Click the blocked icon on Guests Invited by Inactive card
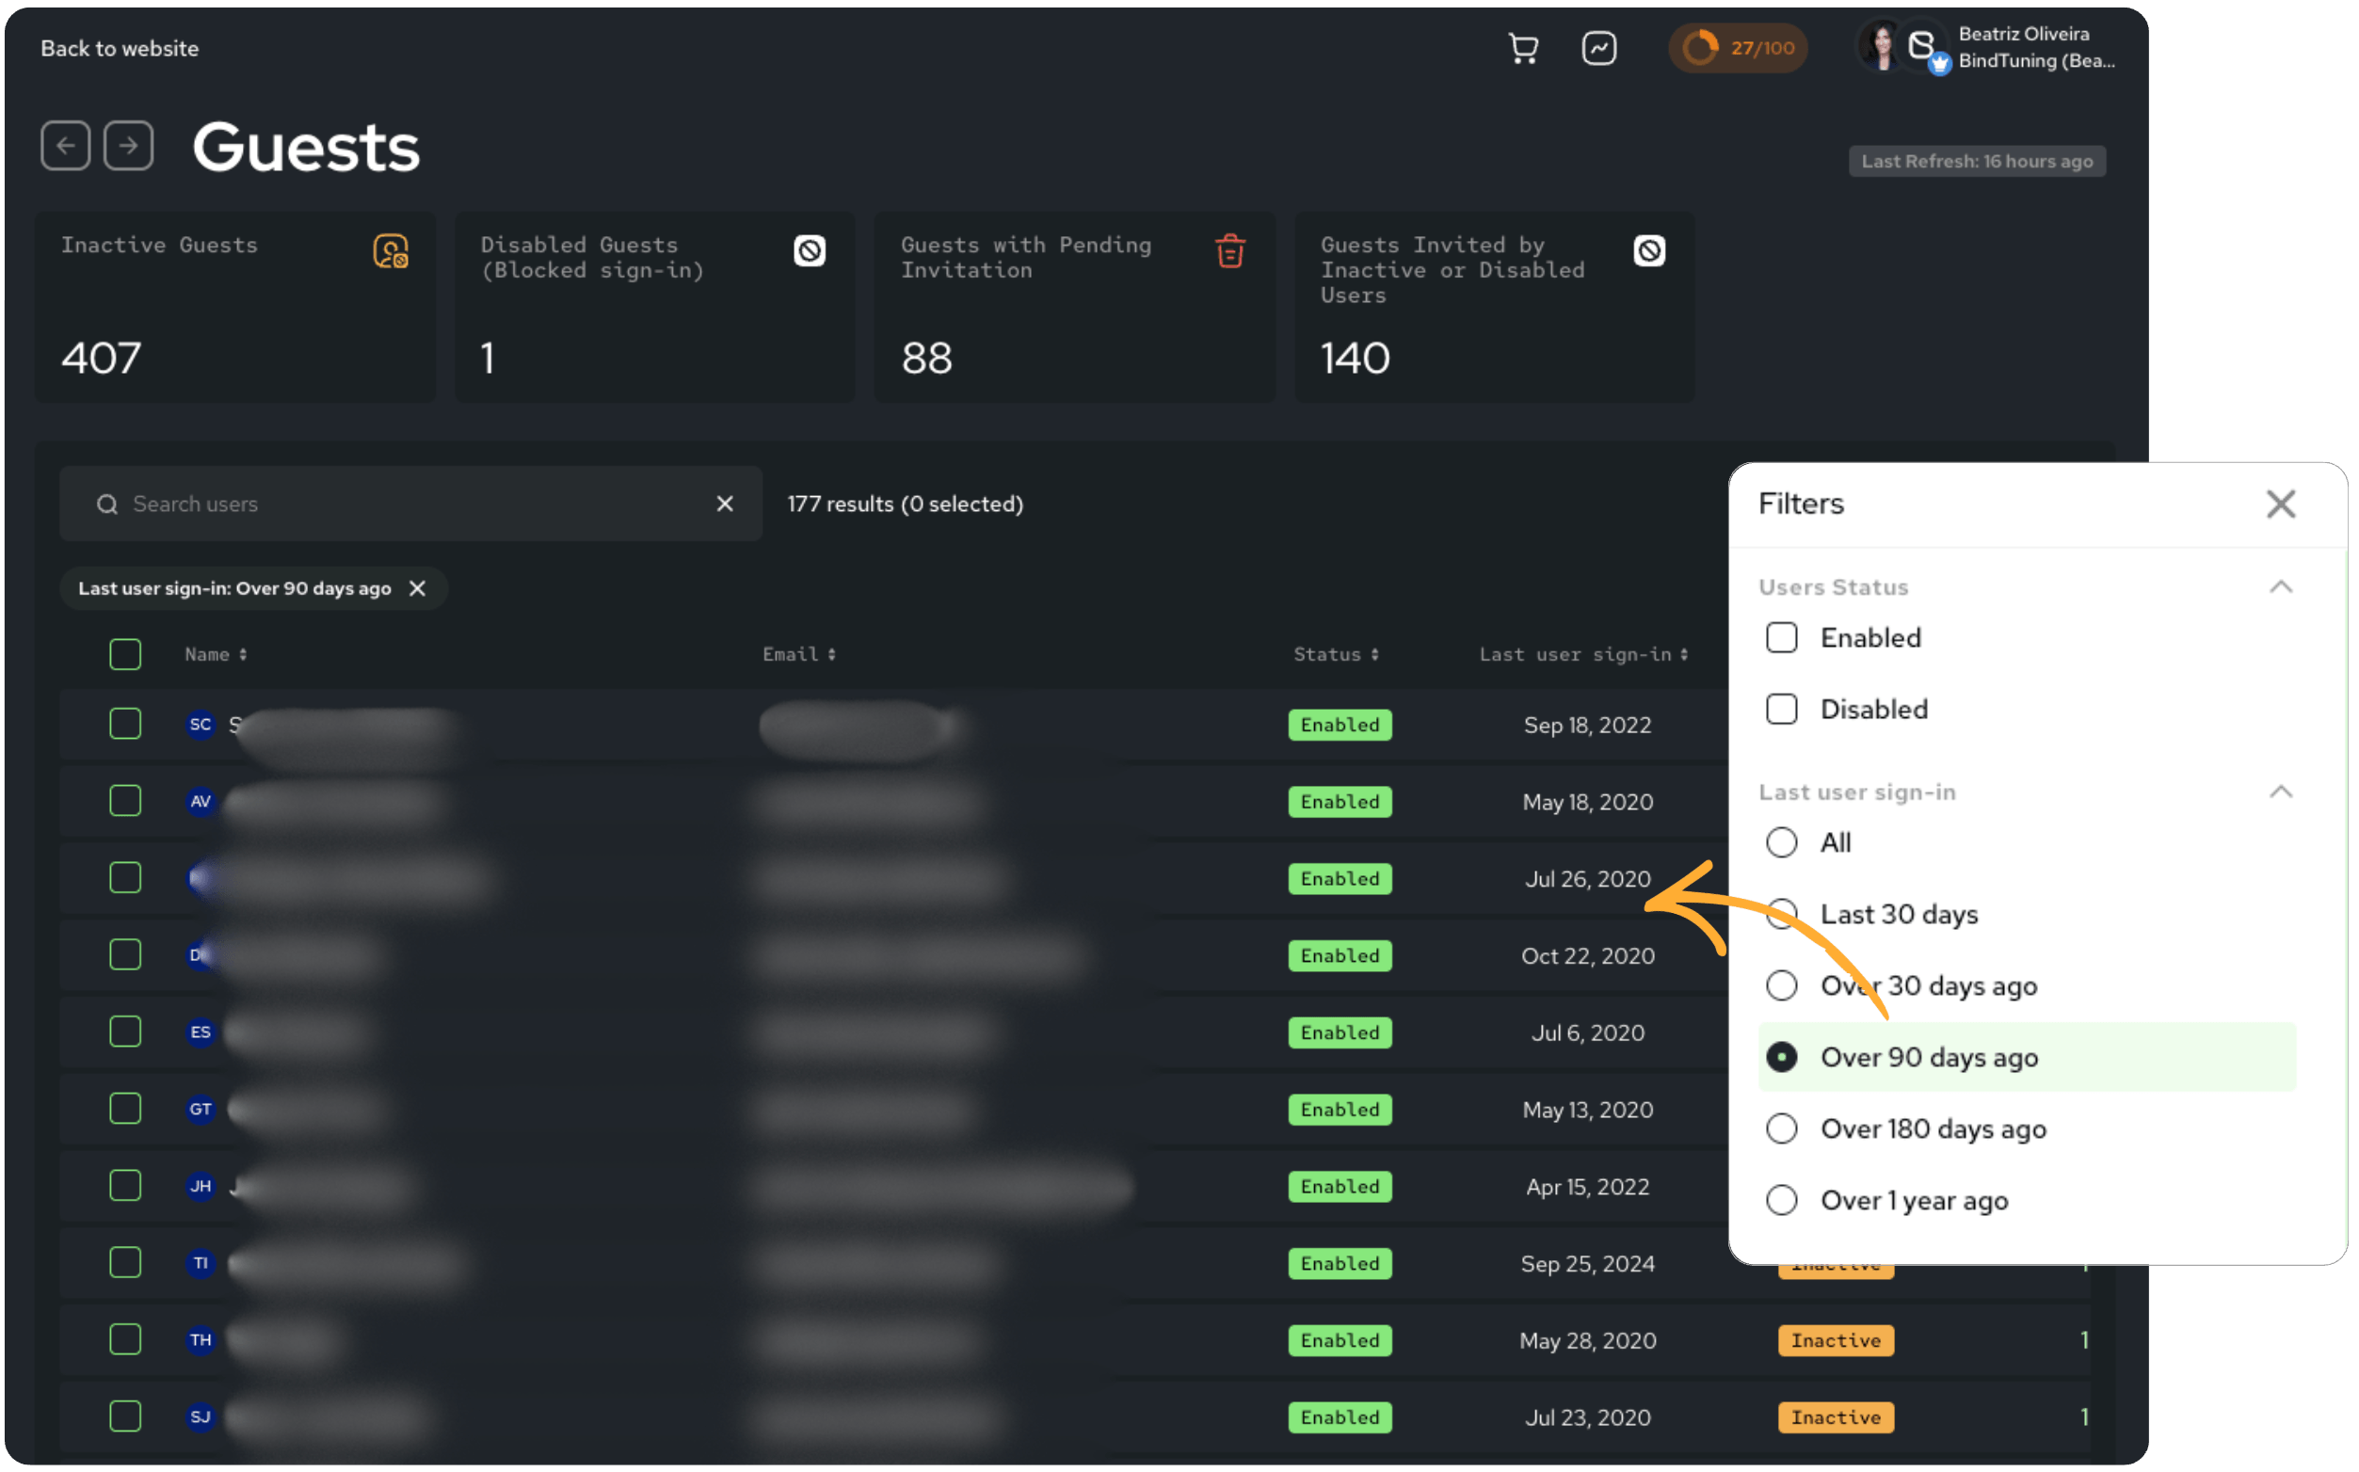The width and height of the screenshot is (2359, 1472). tap(1648, 251)
